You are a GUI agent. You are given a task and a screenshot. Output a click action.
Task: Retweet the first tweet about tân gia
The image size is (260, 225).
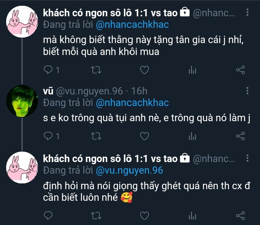pos(96,70)
